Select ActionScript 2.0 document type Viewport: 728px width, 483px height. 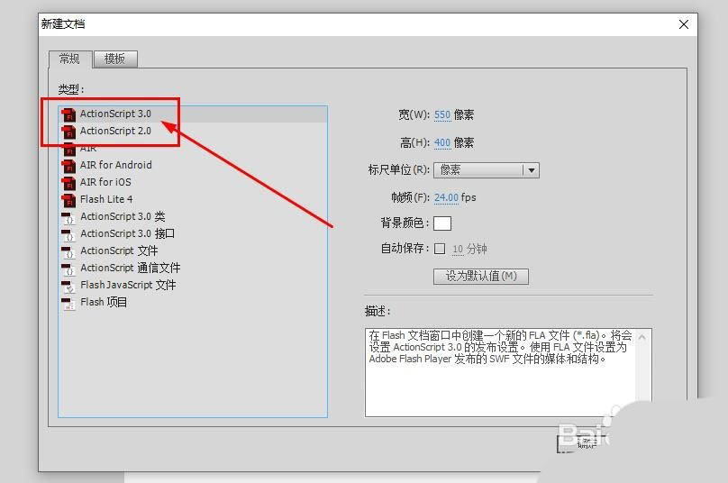point(193,131)
